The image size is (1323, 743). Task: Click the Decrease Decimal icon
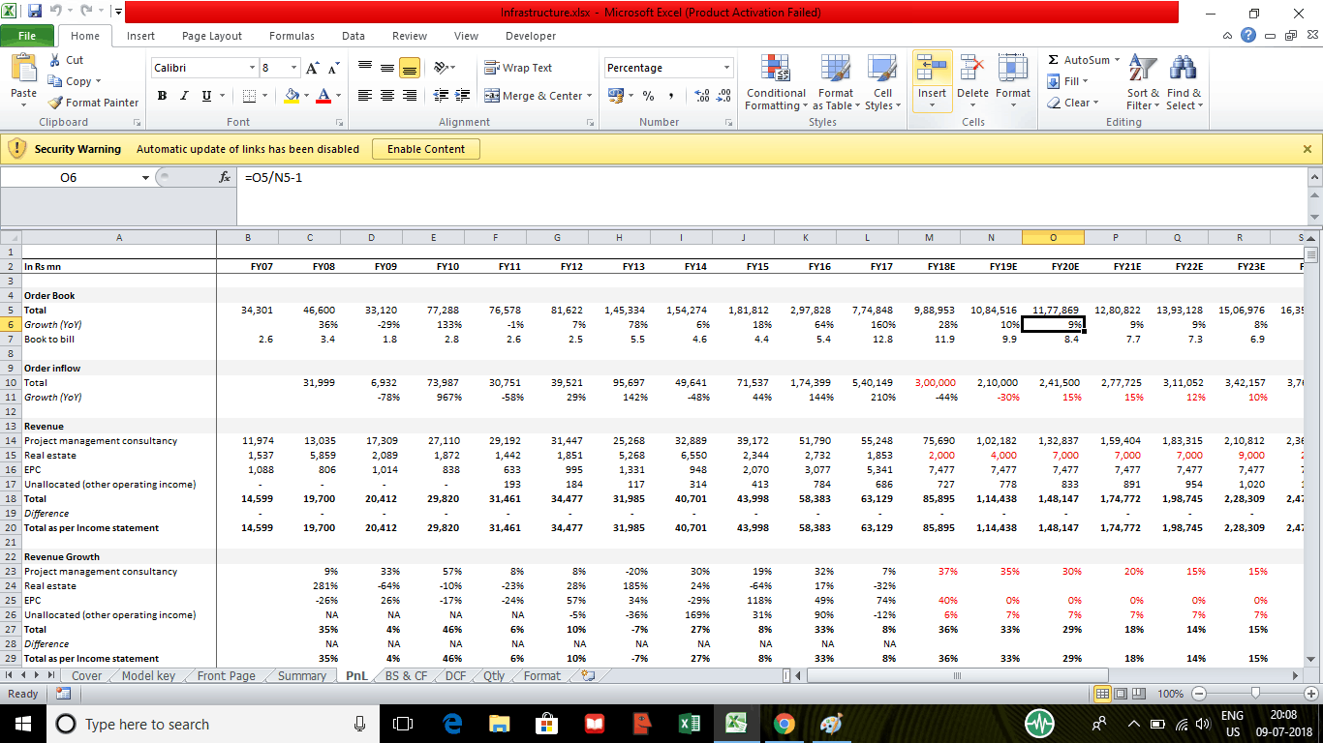(x=723, y=96)
